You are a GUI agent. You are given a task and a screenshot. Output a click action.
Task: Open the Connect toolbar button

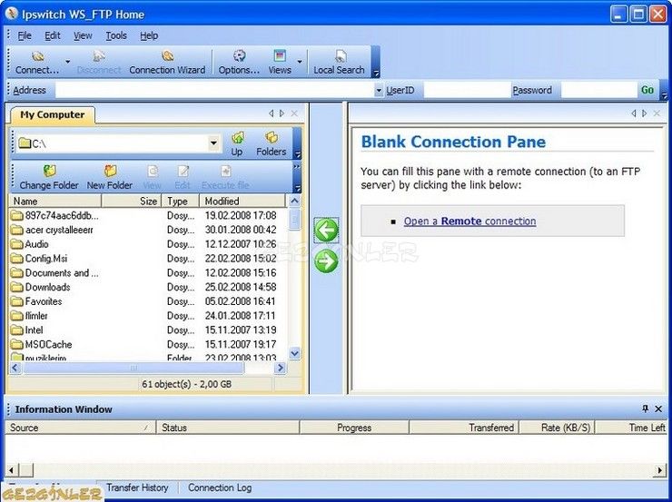(37, 63)
